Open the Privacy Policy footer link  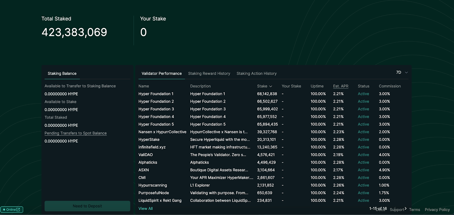[x=437, y=210]
